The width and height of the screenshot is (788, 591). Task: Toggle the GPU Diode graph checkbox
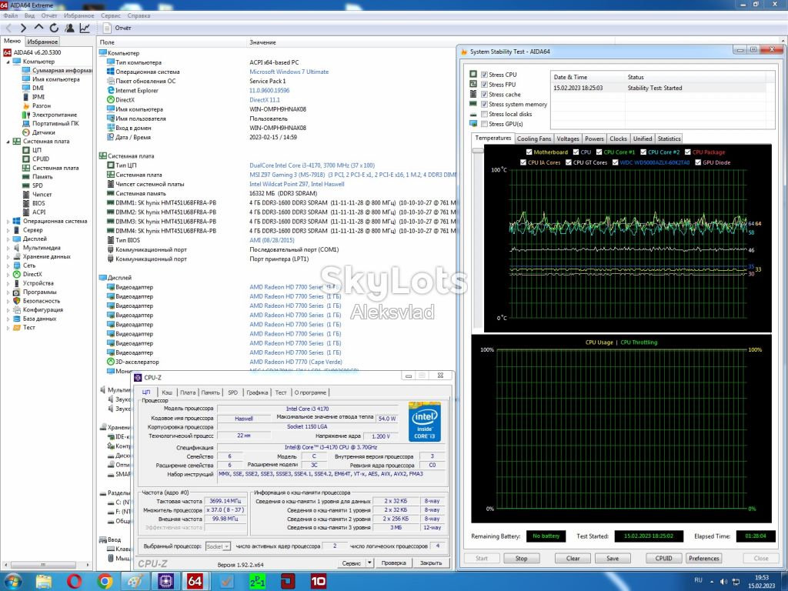(698, 162)
